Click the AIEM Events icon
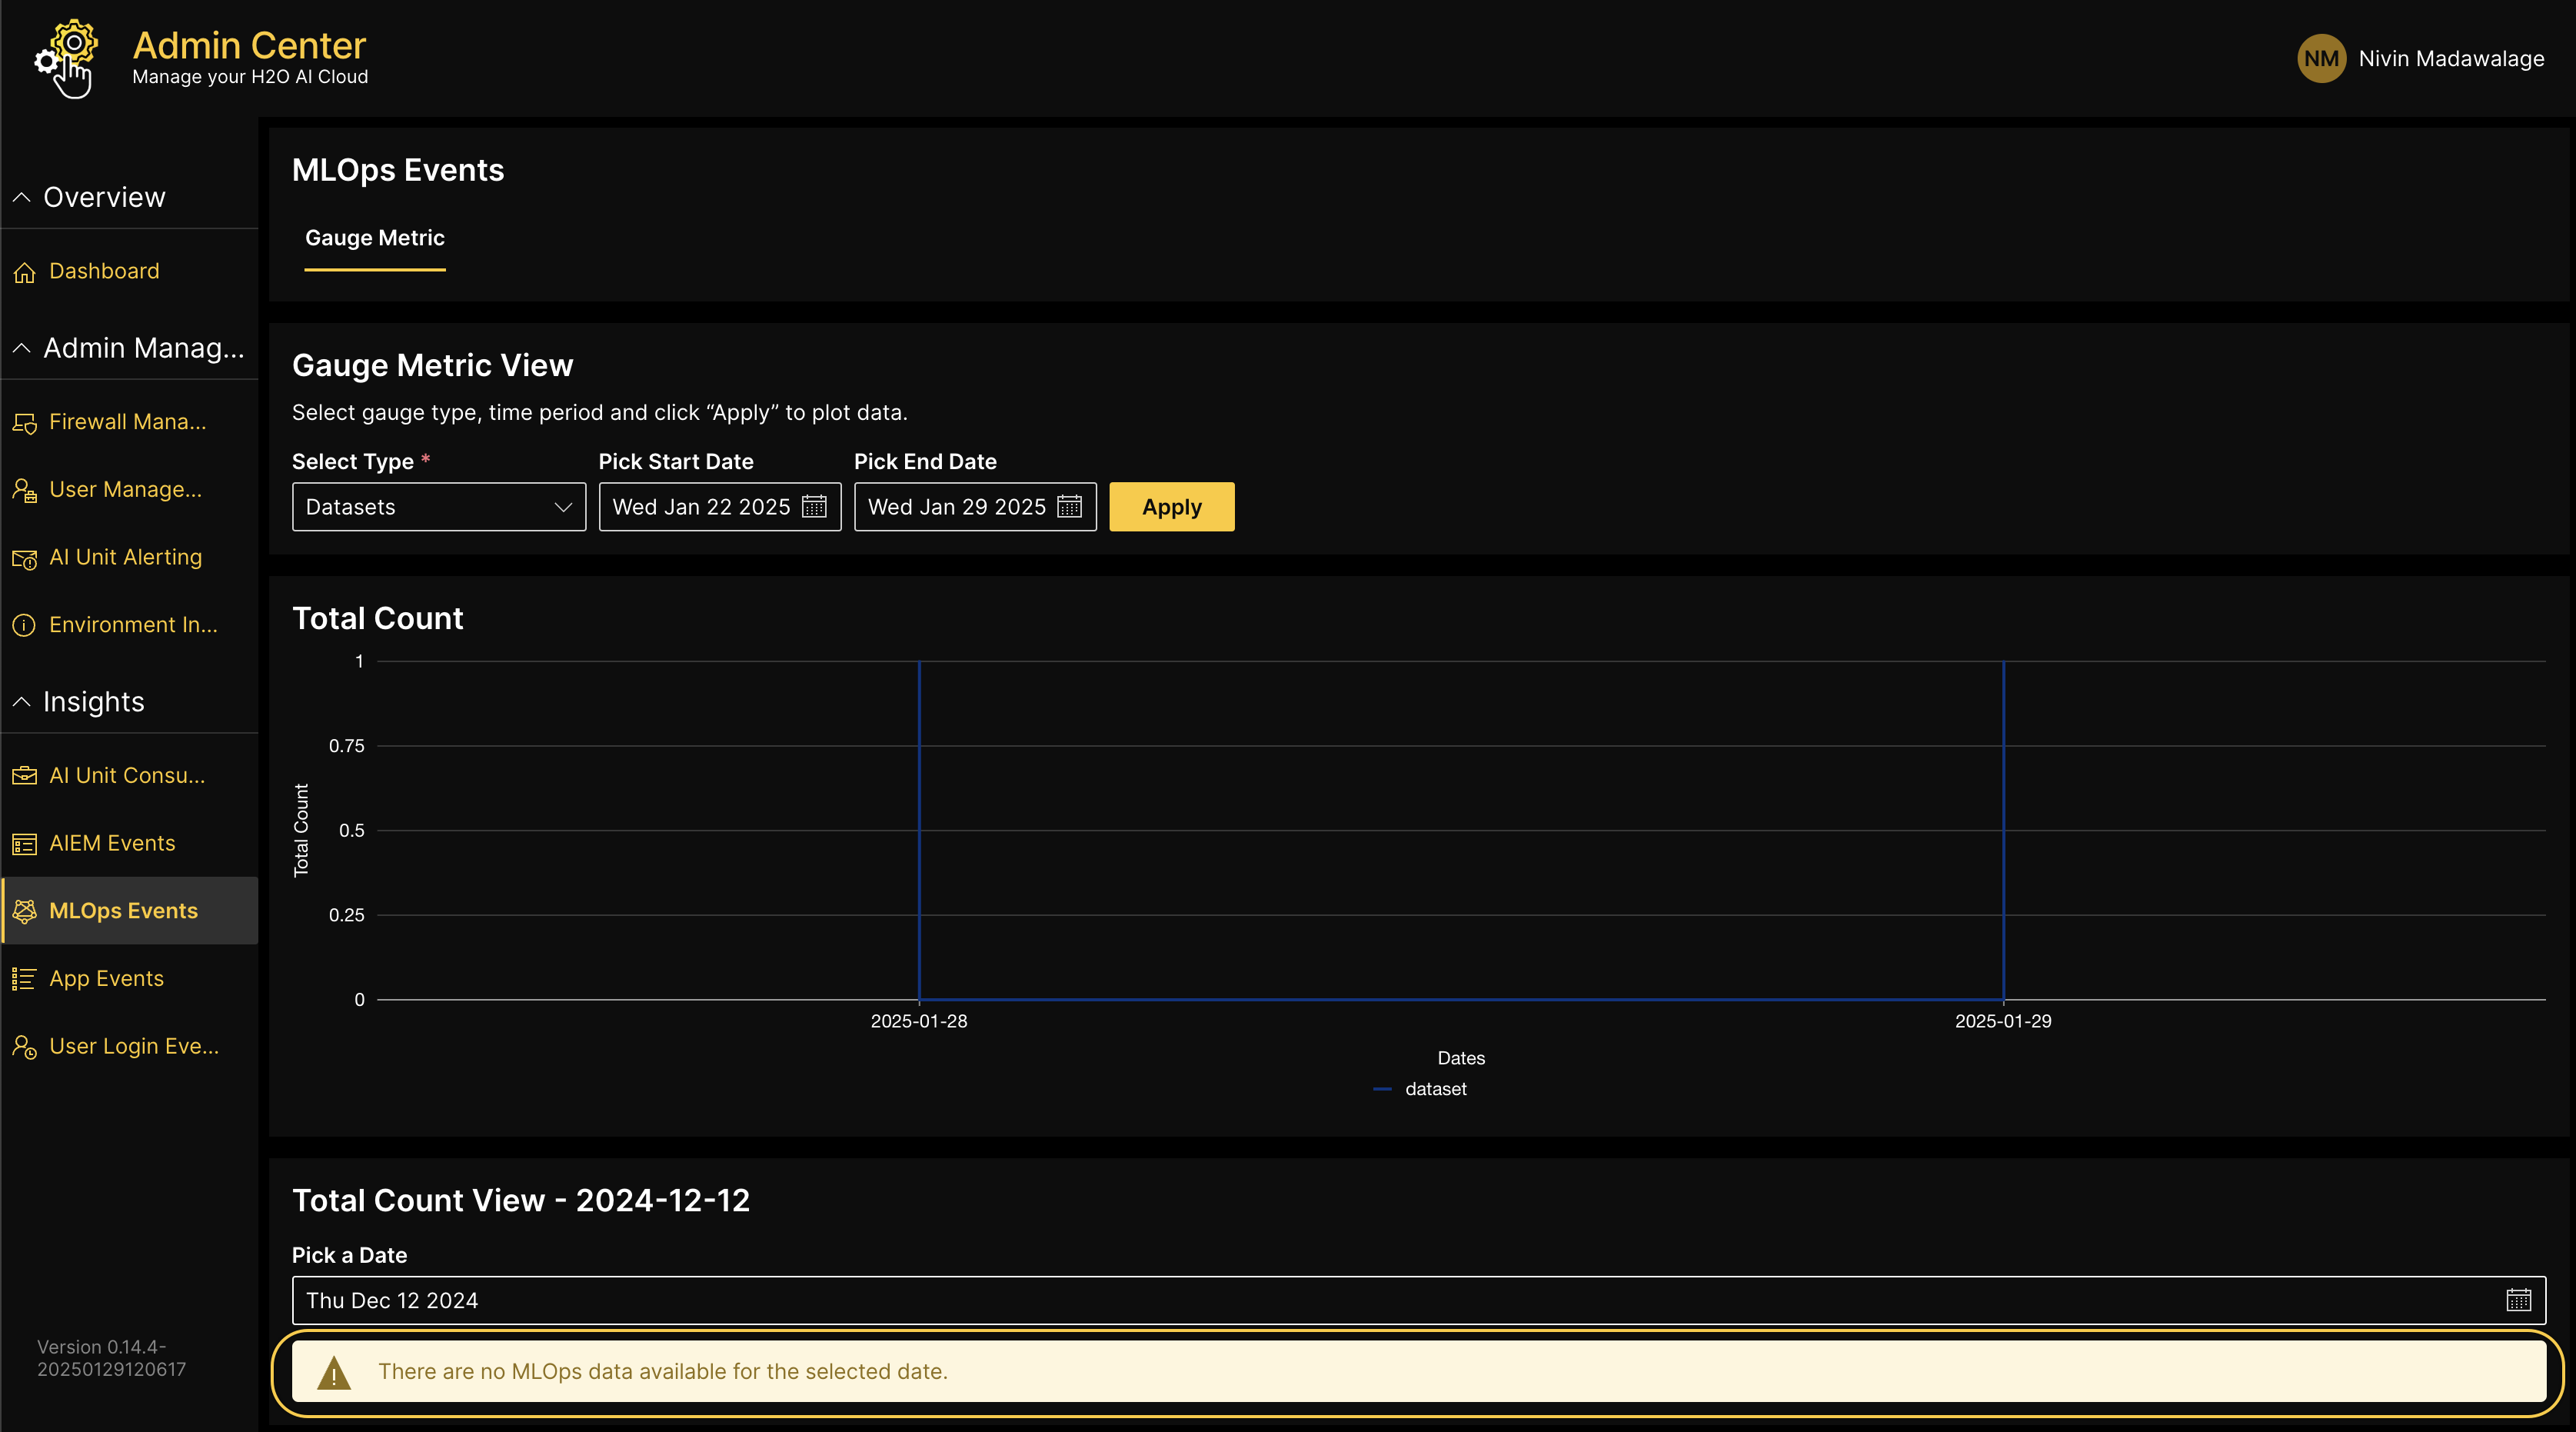 click(24, 844)
